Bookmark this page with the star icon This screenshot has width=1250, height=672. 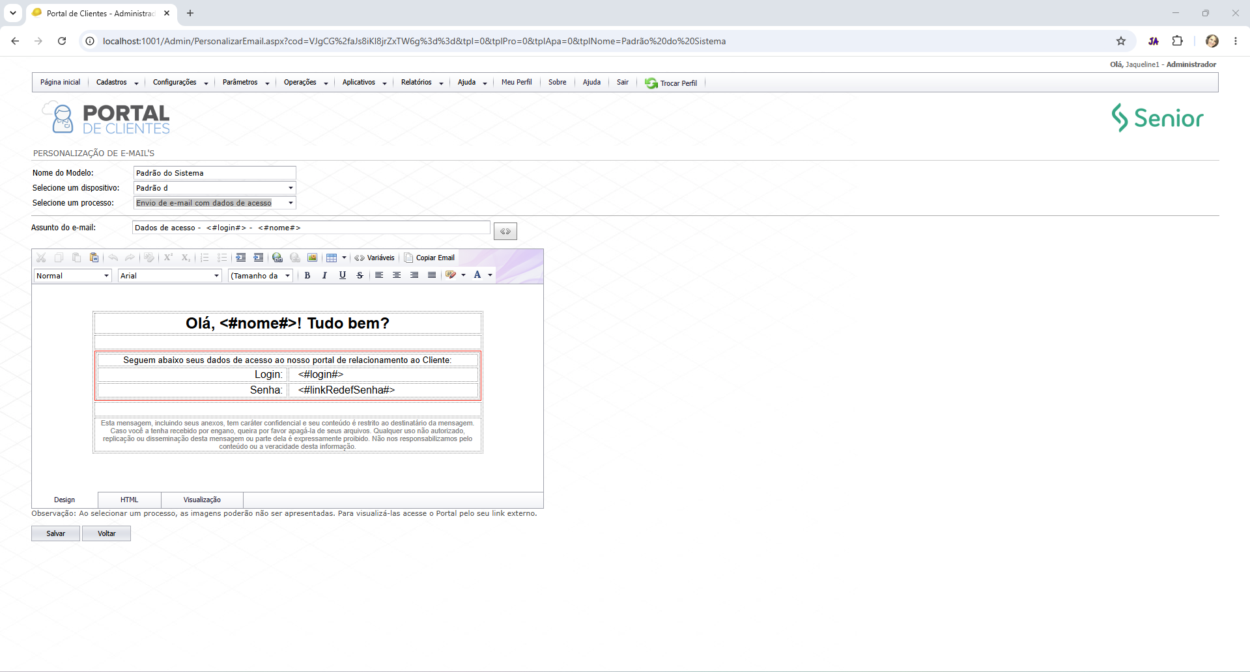point(1121,41)
